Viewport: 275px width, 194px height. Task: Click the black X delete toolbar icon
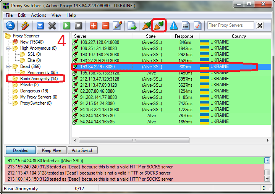click(52, 26)
